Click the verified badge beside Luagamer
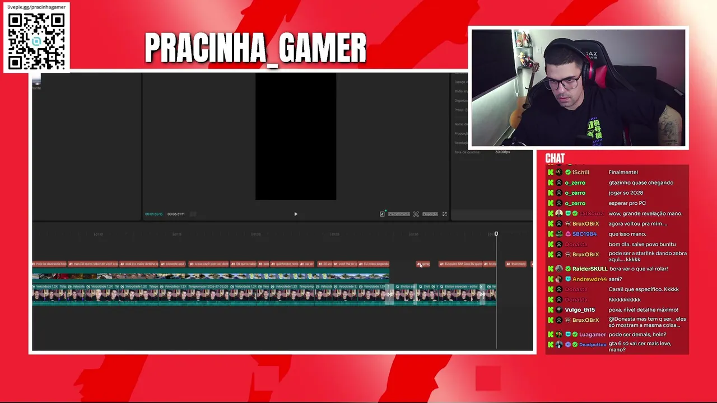 click(x=575, y=335)
